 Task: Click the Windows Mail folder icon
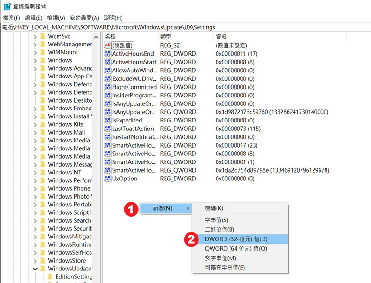(x=43, y=133)
